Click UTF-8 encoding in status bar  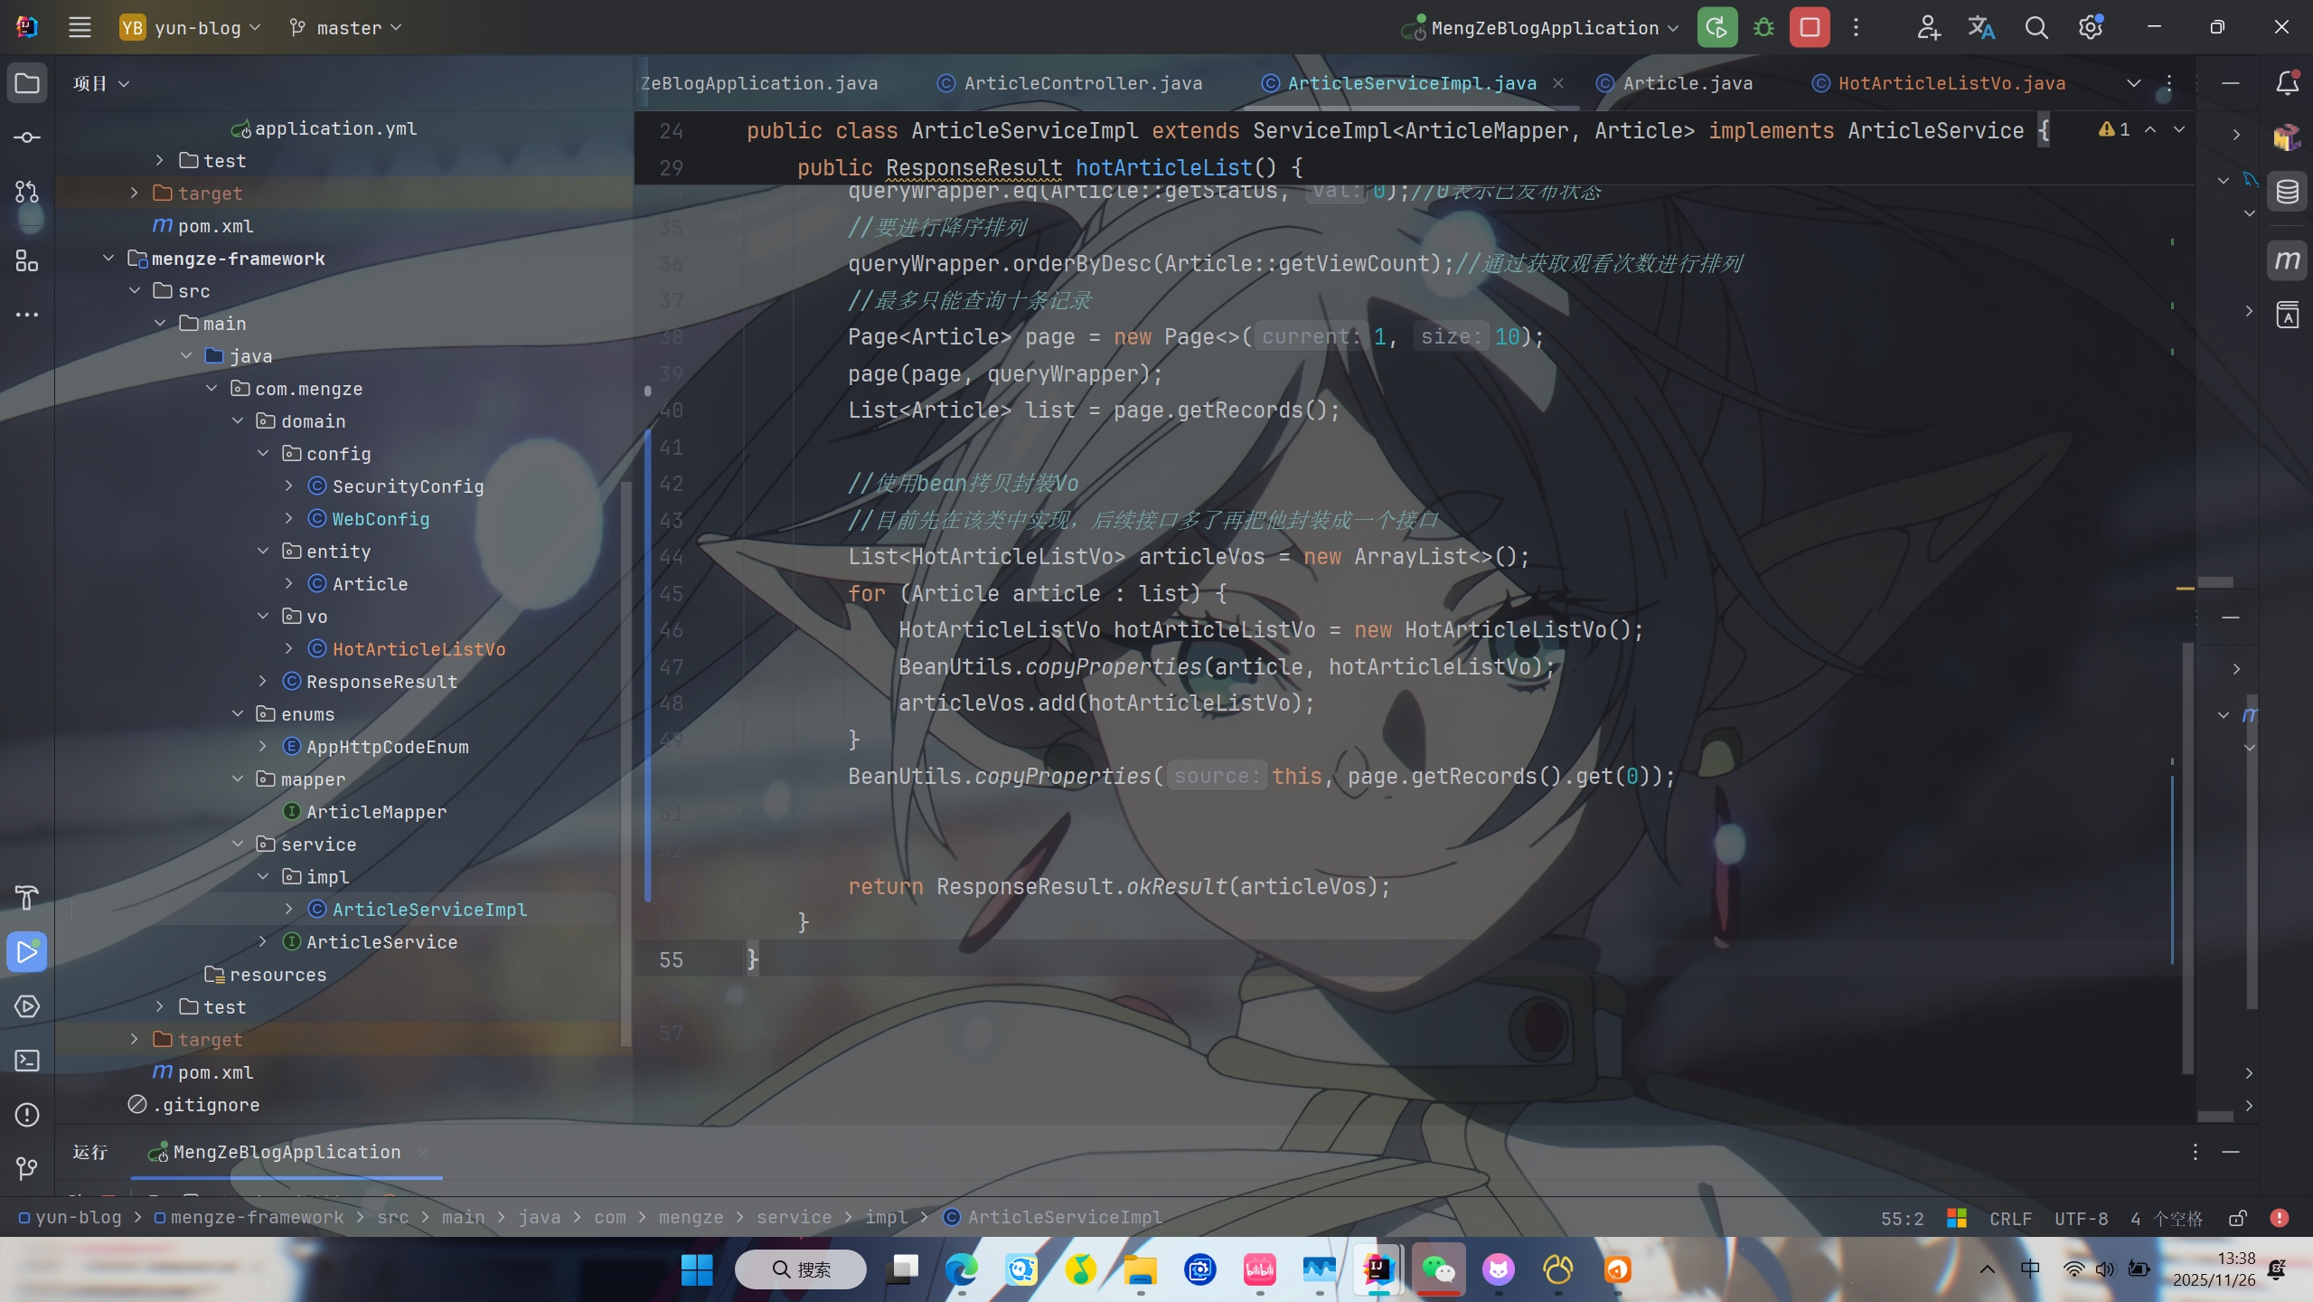click(x=2081, y=1219)
